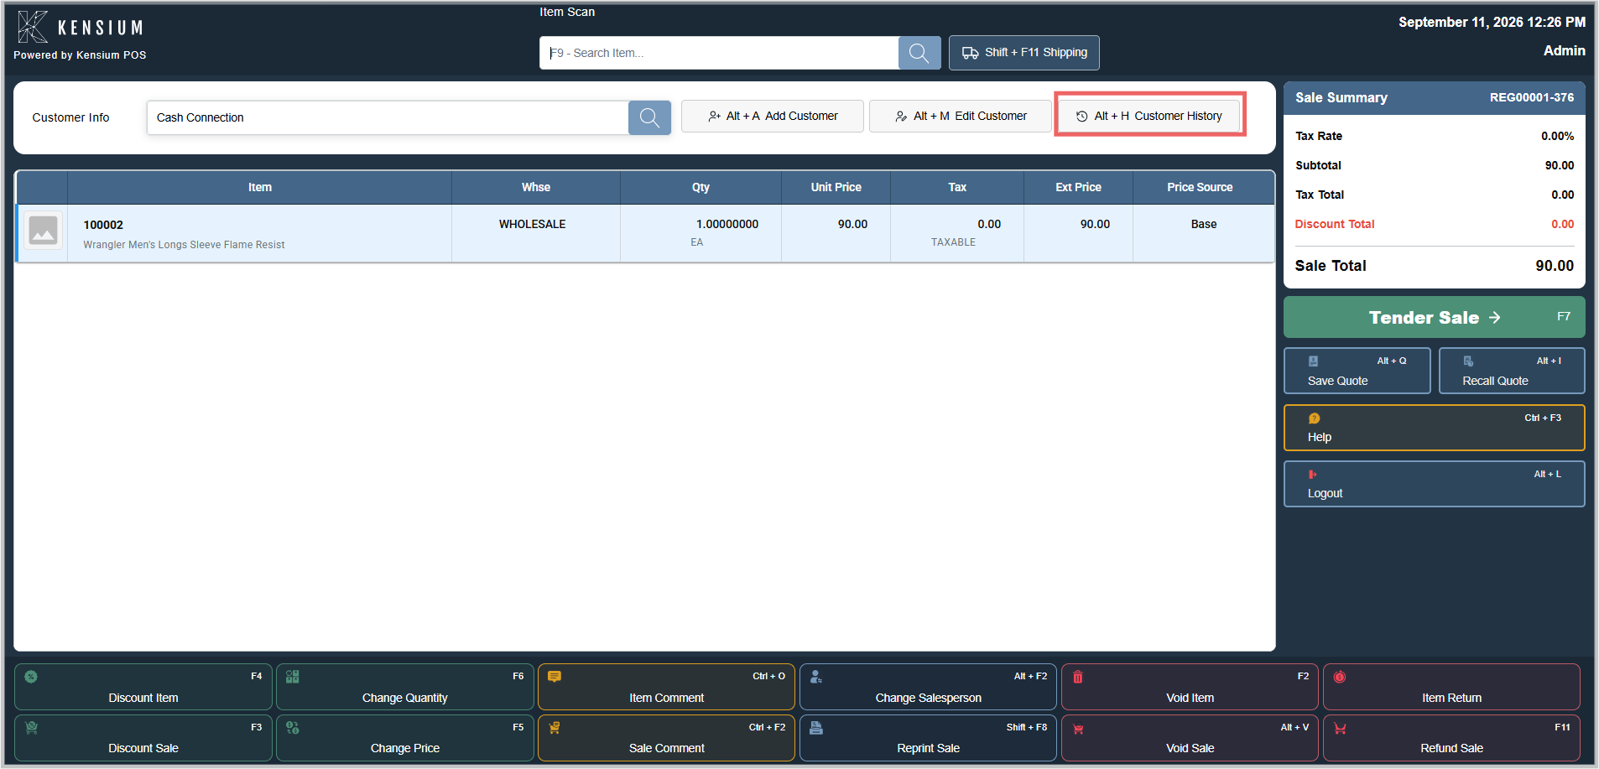Select item number 100002

click(103, 225)
